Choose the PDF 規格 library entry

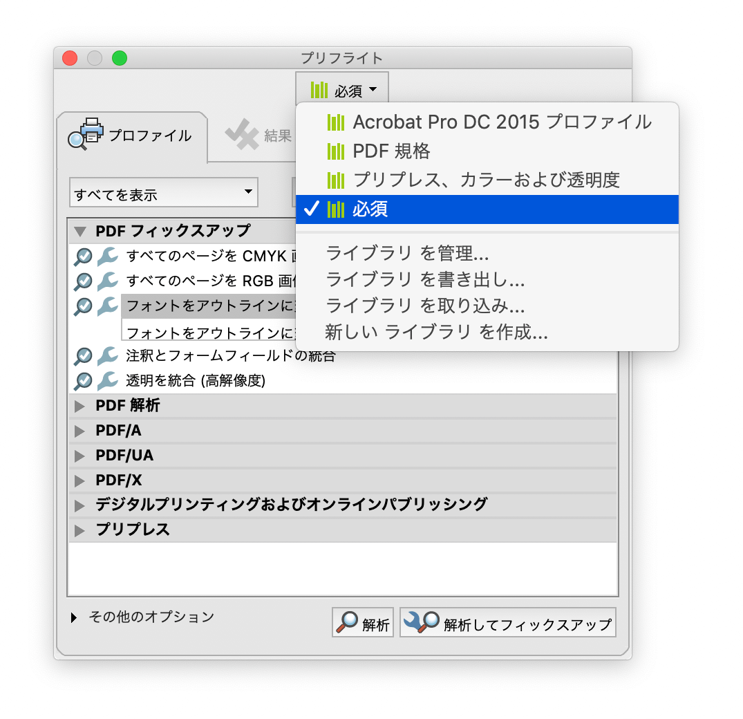(487, 151)
